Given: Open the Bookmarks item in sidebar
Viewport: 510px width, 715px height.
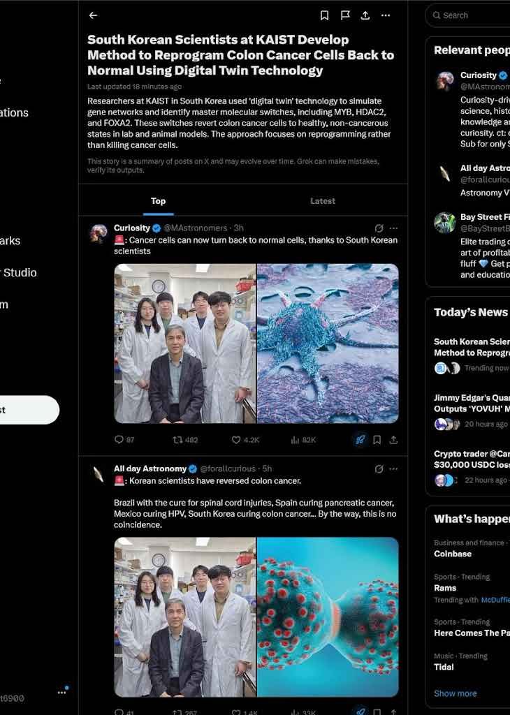Looking at the screenshot, I should (10, 241).
